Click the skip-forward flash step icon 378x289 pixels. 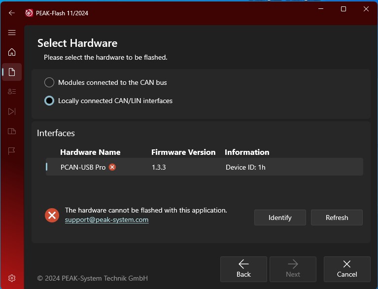12,111
